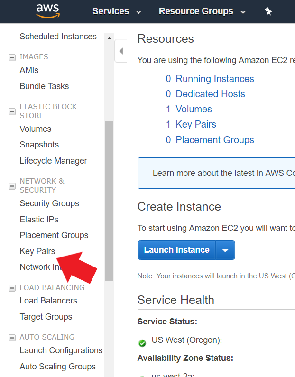Viewport: 295px width, 377px height.
Task: Open the Resource Groups menu
Action: [202, 11]
